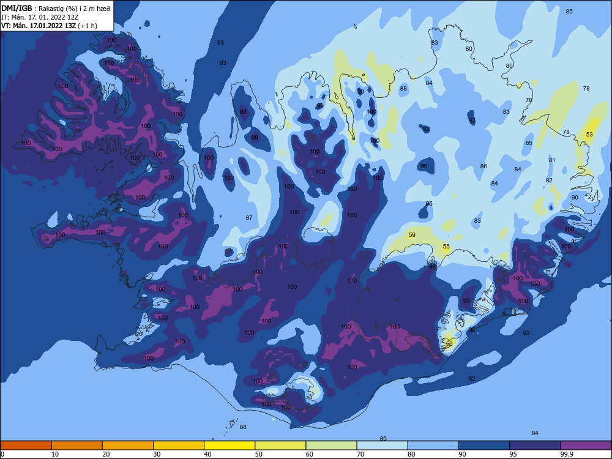Select the purple above-99.9 legend swatch
The height and width of the screenshot is (459, 612).
coord(586,446)
